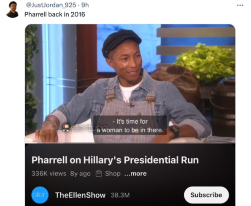Click the caption text in the video
251x206 pixels.
(130, 126)
